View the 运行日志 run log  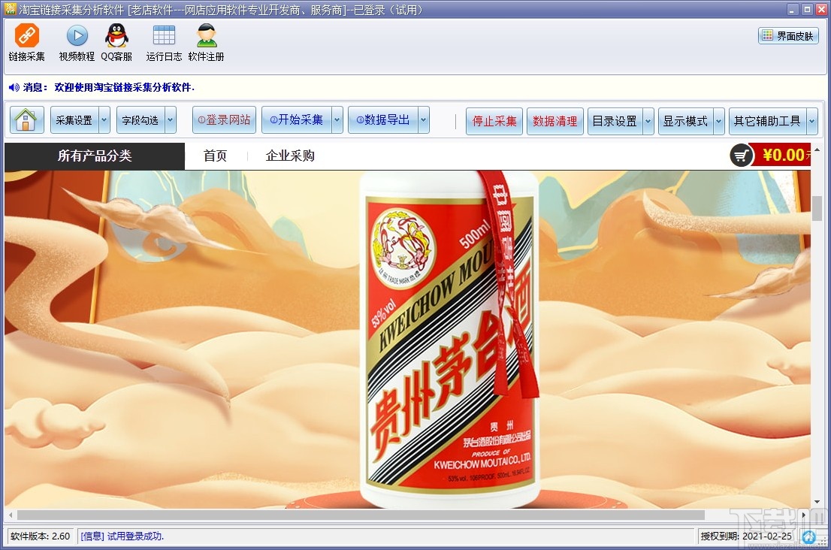coord(163,43)
